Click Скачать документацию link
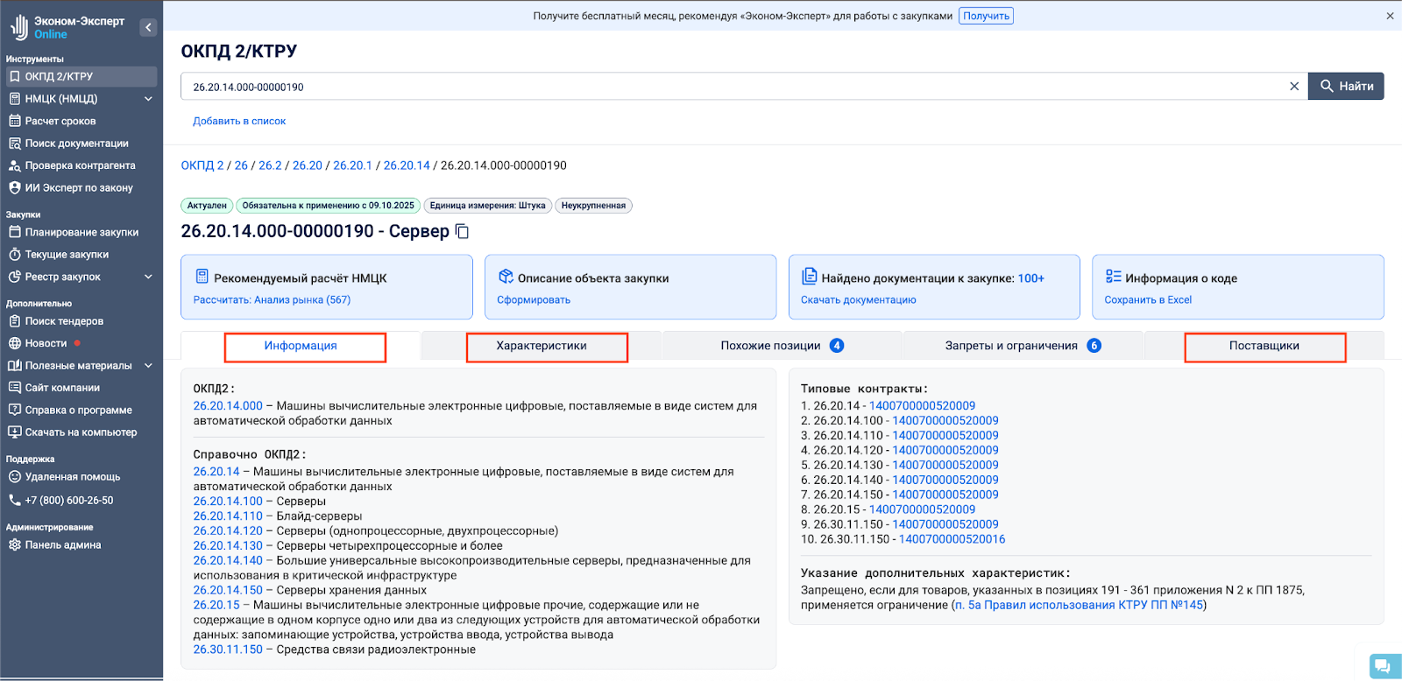Viewport: 1402px width, 681px height. (x=859, y=299)
